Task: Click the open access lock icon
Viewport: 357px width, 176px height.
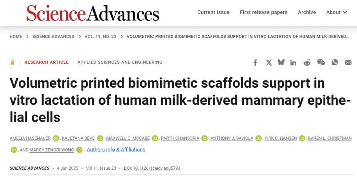Action: 13,62
